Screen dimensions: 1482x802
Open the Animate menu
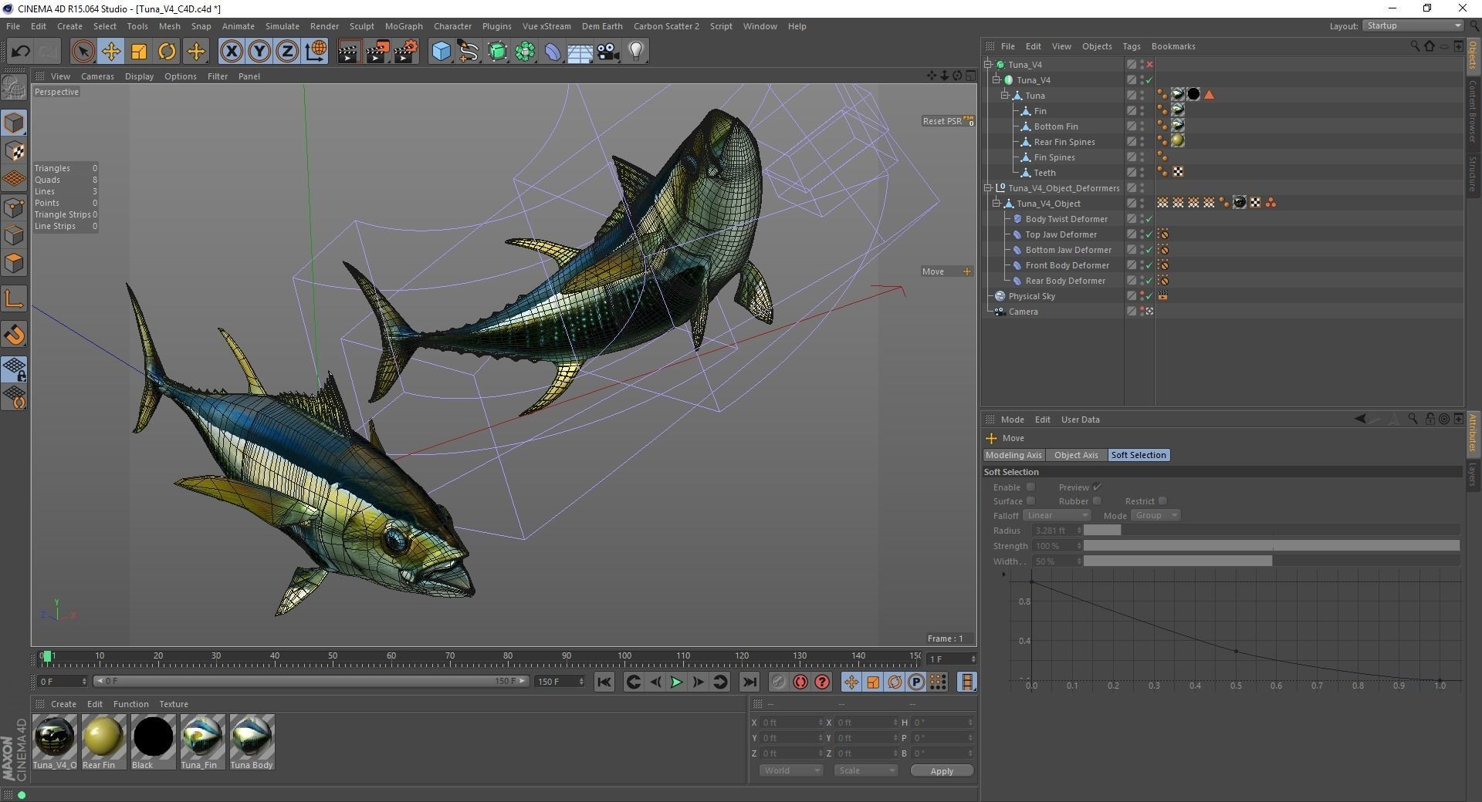(x=238, y=26)
